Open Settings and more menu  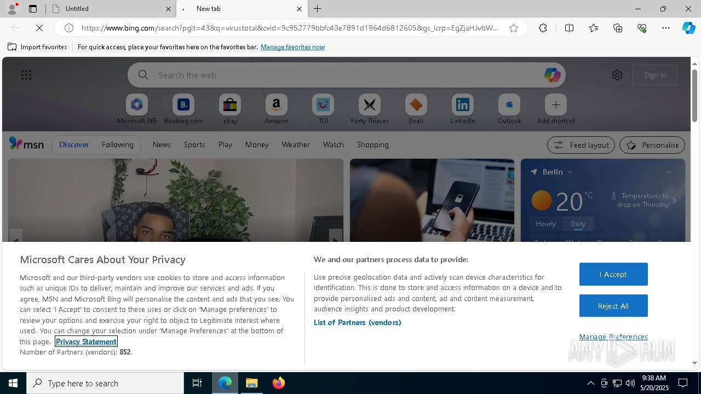click(x=666, y=28)
